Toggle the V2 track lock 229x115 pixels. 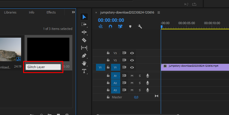108,60
